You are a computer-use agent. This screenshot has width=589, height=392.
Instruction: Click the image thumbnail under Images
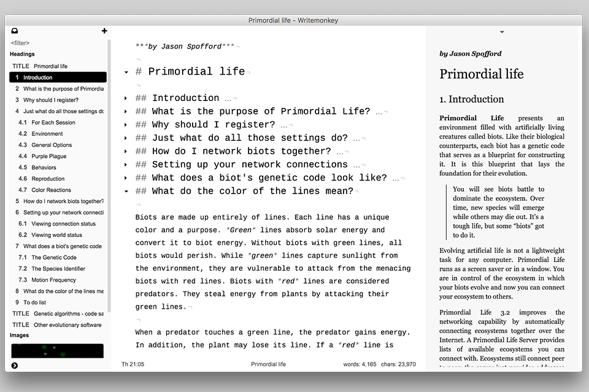[x=57, y=350]
